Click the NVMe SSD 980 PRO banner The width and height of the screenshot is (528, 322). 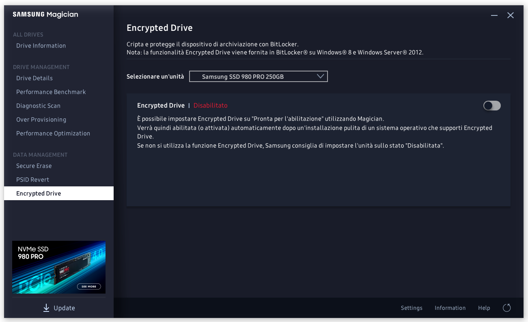click(59, 267)
